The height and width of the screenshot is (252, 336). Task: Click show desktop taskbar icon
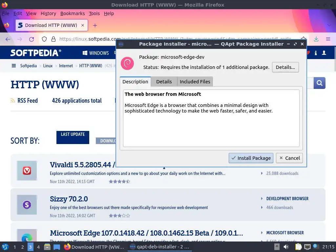57,247
